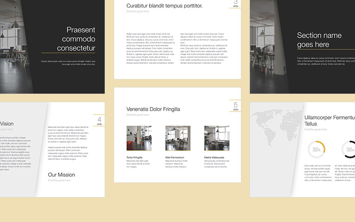
Task: Click the yellow 32% donut chart
Action: pyautogui.click(x=316, y=150)
